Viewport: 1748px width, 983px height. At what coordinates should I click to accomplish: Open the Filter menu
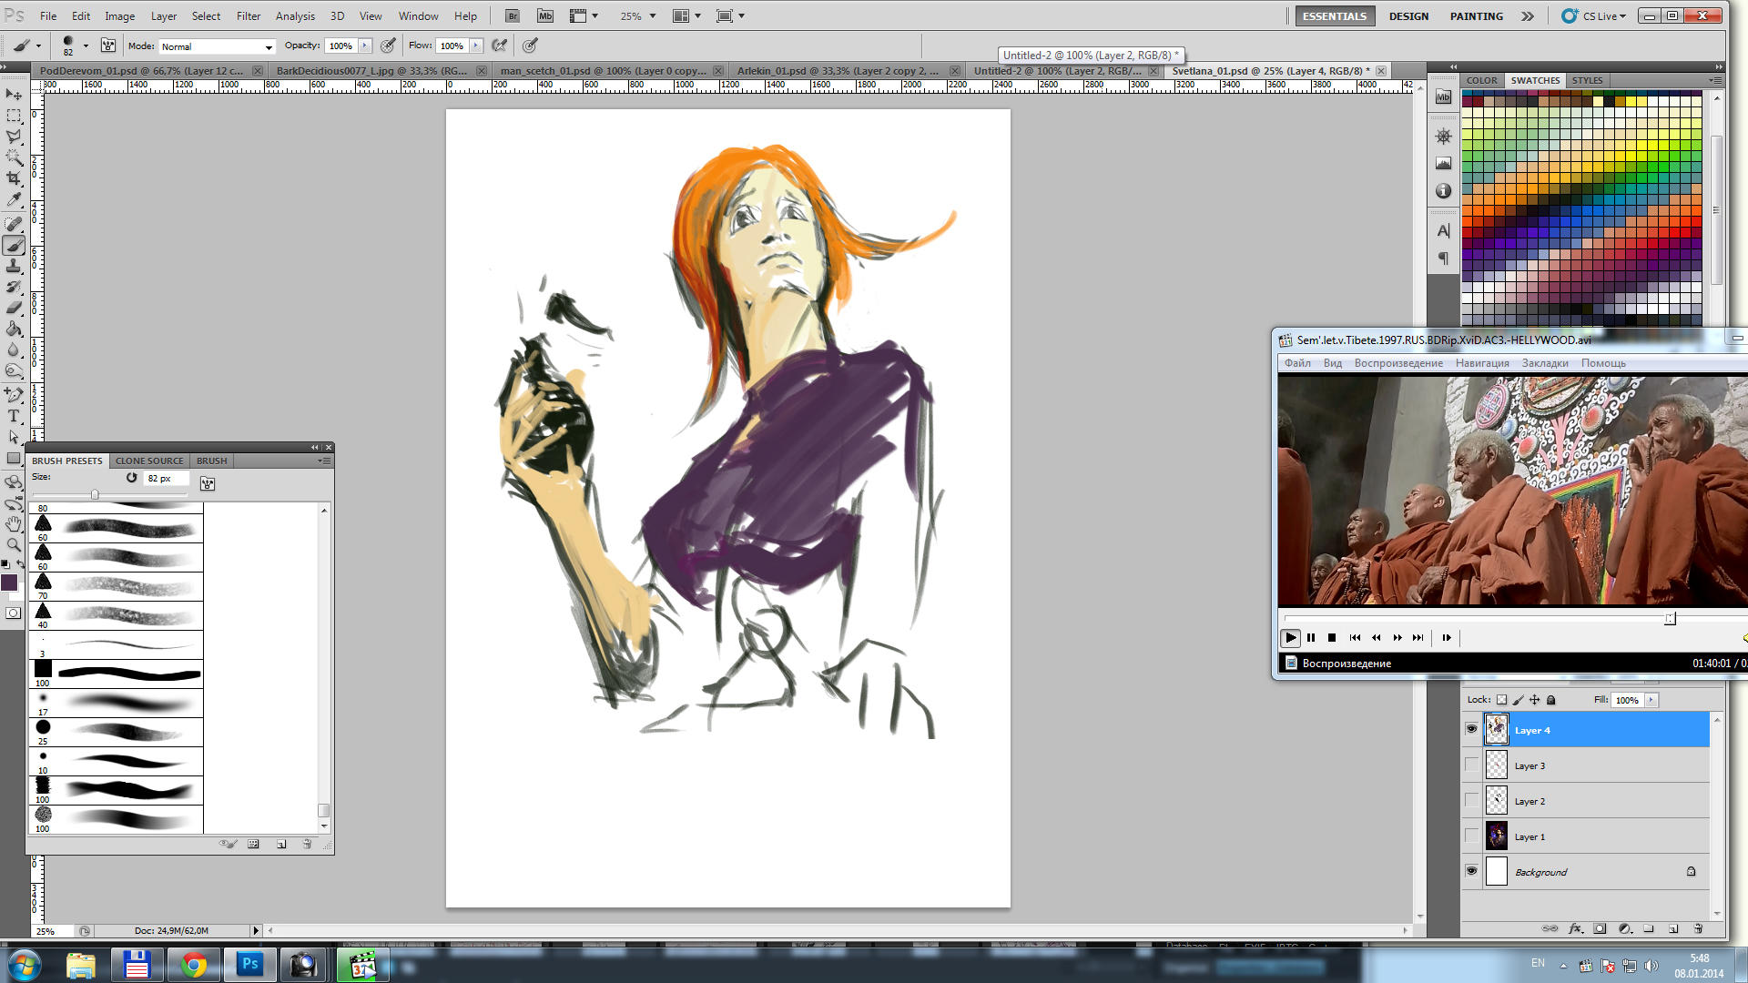pos(248,16)
